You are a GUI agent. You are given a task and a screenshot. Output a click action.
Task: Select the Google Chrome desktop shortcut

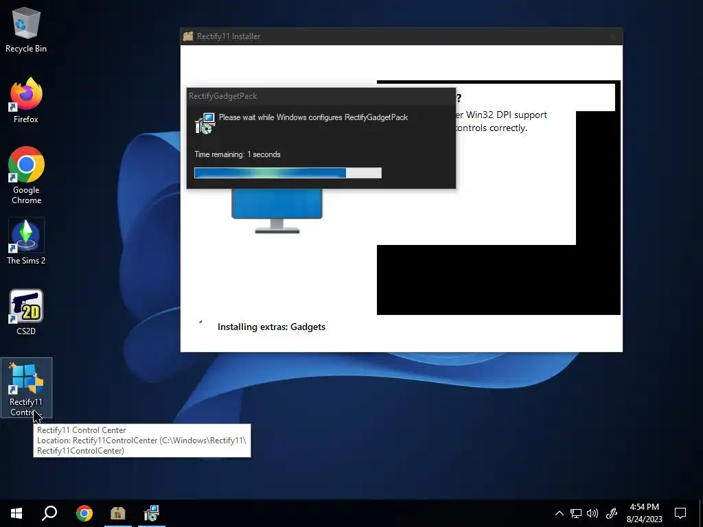pos(26,175)
